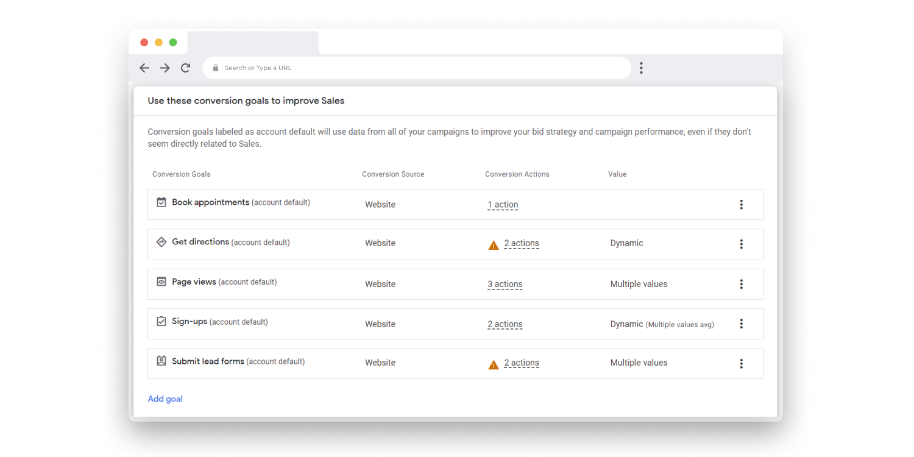Select the Book appointments goal name
This screenshot has width=914, height=457.
click(211, 202)
